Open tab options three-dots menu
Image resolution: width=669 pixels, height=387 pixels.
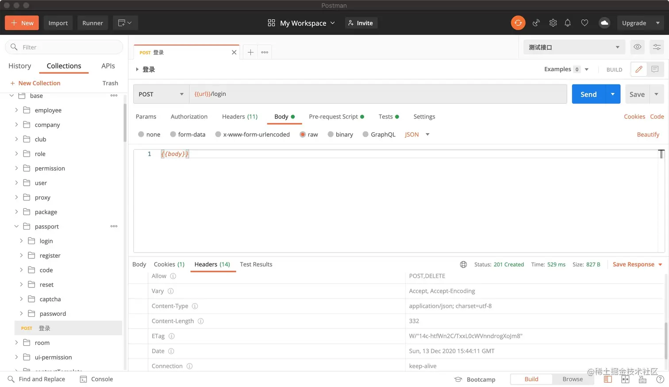coord(265,52)
